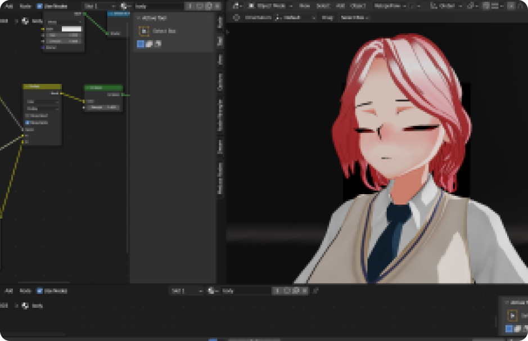Image resolution: width=528 pixels, height=341 pixels.
Task: Click Select Box tool icon in lower sidebar
Action: [512, 316]
